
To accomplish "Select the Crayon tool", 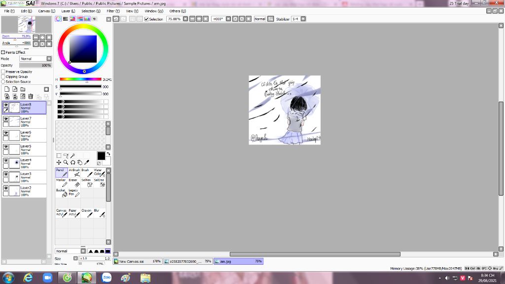I will pos(87,213).
